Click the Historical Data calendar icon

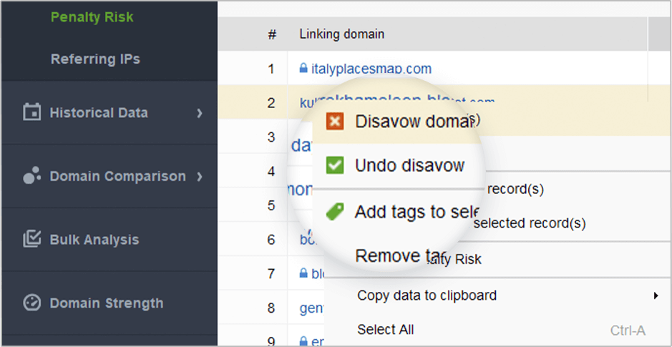[31, 112]
